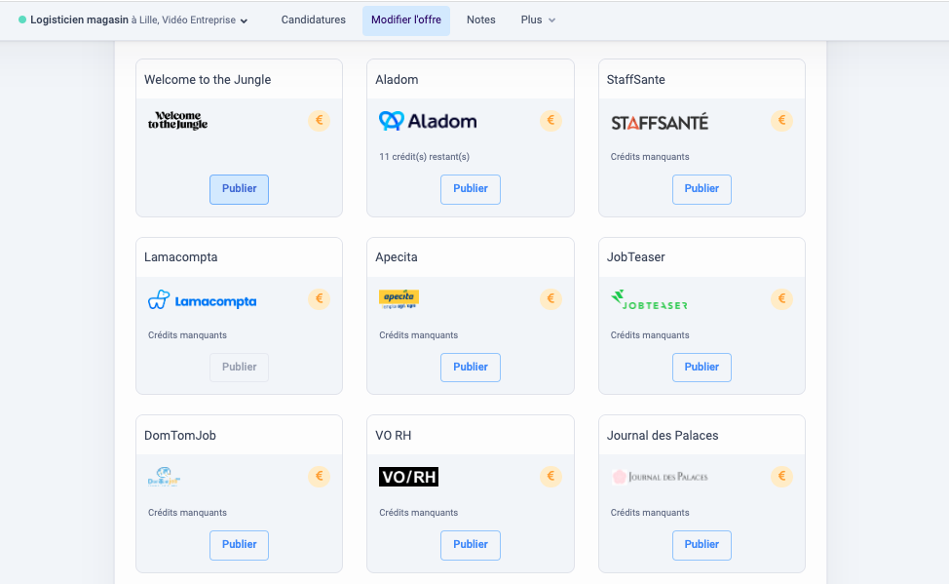Open the Notes tab
949x584 pixels.
click(x=480, y=20)
